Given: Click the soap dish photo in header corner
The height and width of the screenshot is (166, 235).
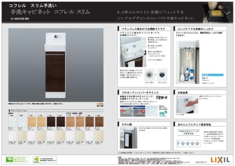Looking at the screenshot, I should click(x=218, y=12).
